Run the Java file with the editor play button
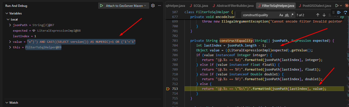 tap(337, 6)
